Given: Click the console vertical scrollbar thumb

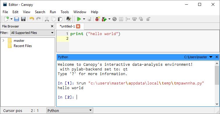Looking at the screenshot, I should pos(217,75).
